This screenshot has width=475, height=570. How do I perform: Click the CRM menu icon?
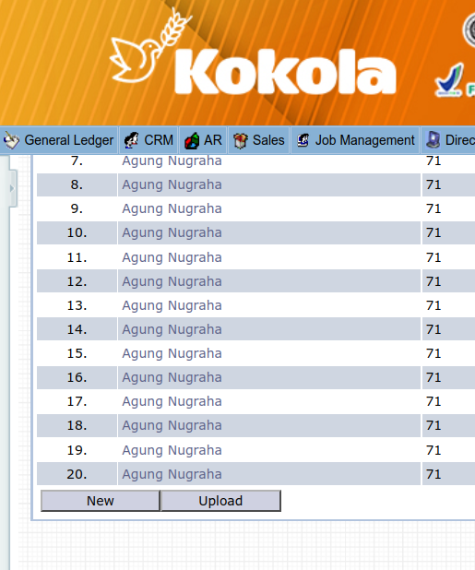coord(131,140)
